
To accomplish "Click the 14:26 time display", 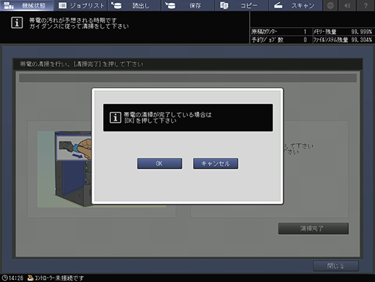I will tap(16, 278).
